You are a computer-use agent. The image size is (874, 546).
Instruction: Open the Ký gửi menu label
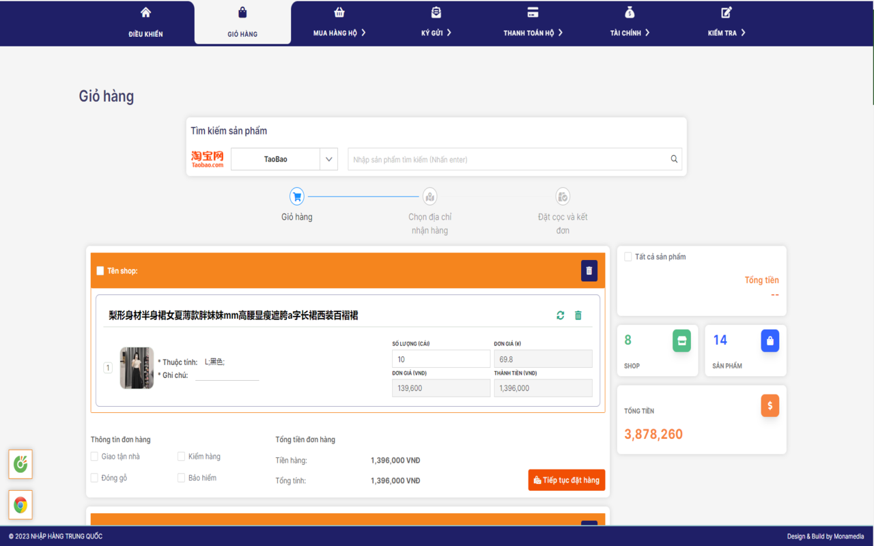pyautogui.click(x=432, y=33)
